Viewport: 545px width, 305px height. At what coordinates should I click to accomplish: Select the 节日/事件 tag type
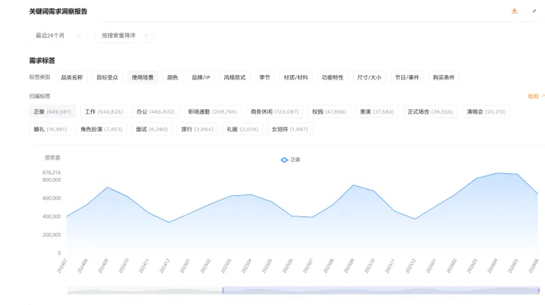[x=407, y=77]
